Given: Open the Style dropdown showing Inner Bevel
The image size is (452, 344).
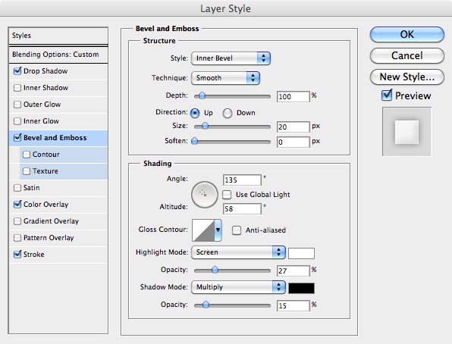Looking at the screenshot, I should 231,58.
